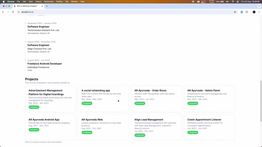Click Freelance Android Developer title
This screenshot has width=262, height=147.
pyautogui.click(x=45, y=64)
